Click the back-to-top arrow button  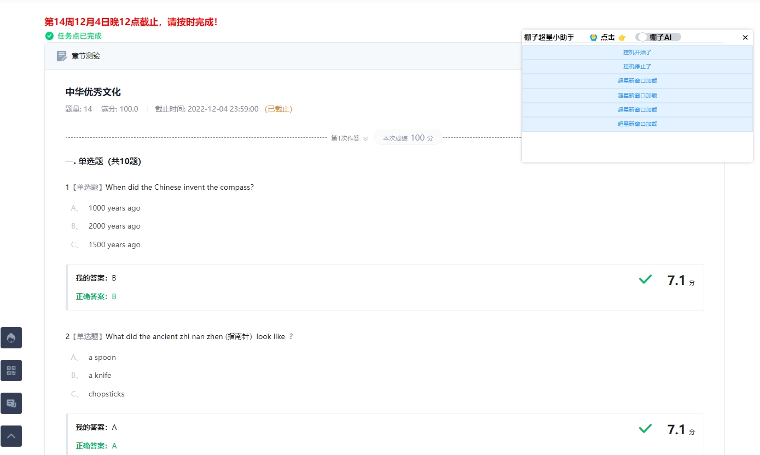click(x=11, y=436)
